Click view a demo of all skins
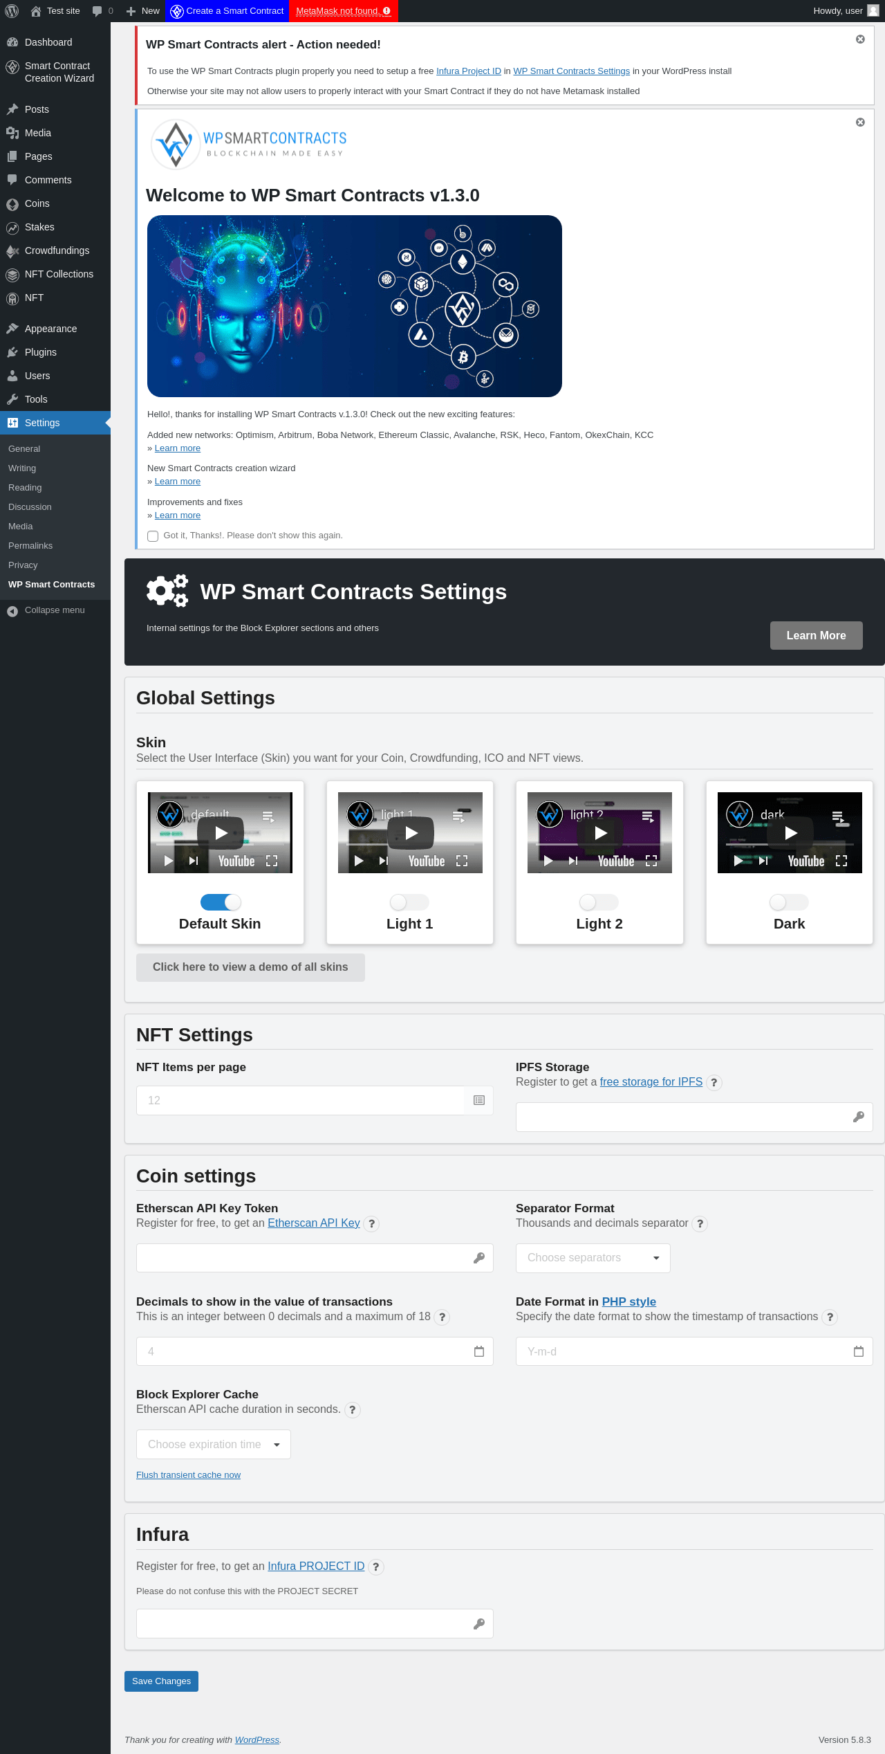The width and height of the screenshot is (885, 1754). (x=250, y=967)
